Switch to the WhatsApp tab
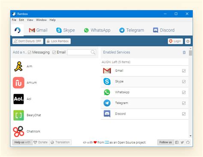 97,30
